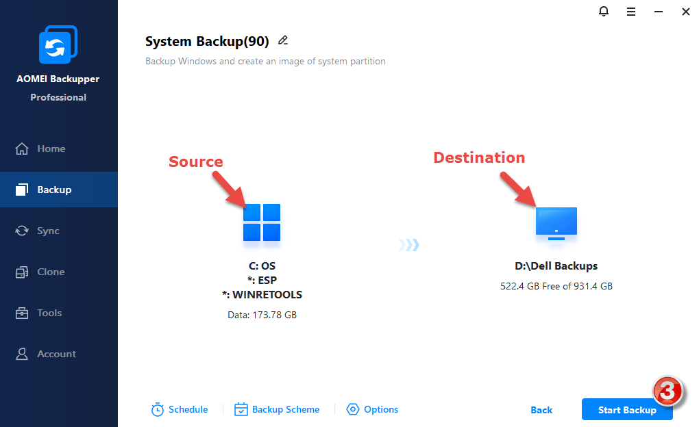The height and width of the screenshot is (427, 699).
Task: Open the Account page
Action: (56, 354)
